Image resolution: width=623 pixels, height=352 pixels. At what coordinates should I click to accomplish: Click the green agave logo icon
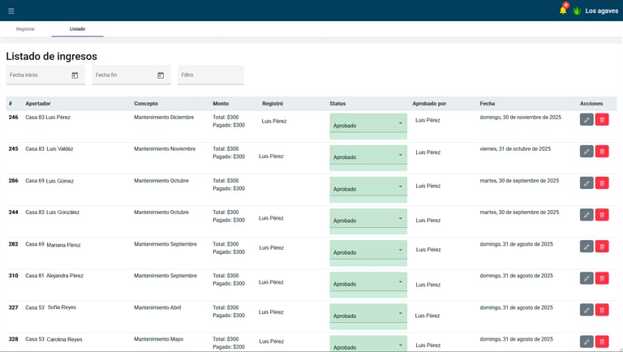pos(577,11)
